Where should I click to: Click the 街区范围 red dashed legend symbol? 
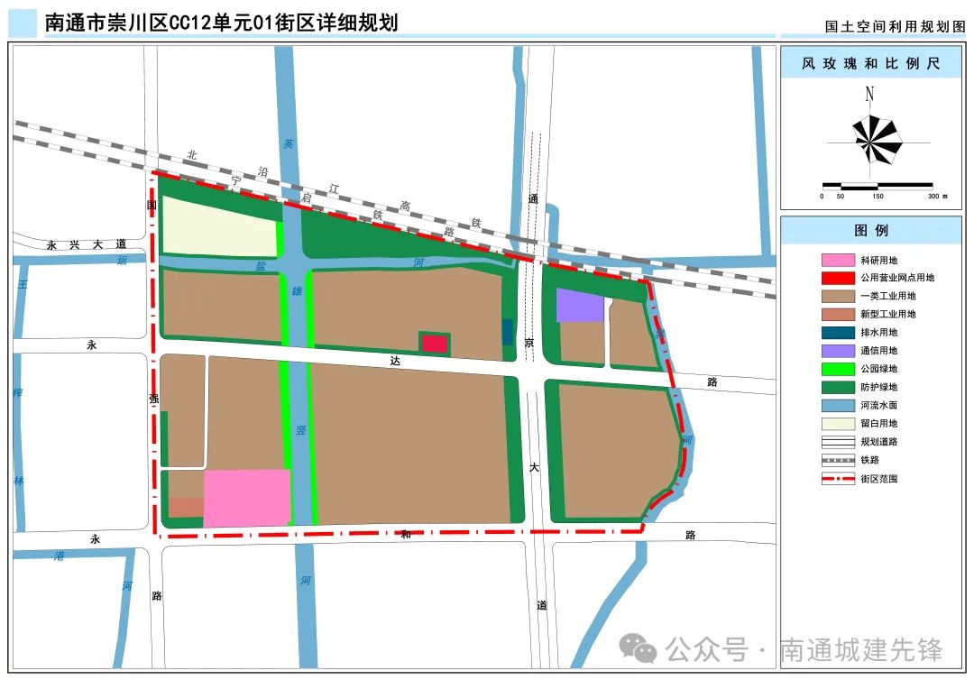point(838,479)
